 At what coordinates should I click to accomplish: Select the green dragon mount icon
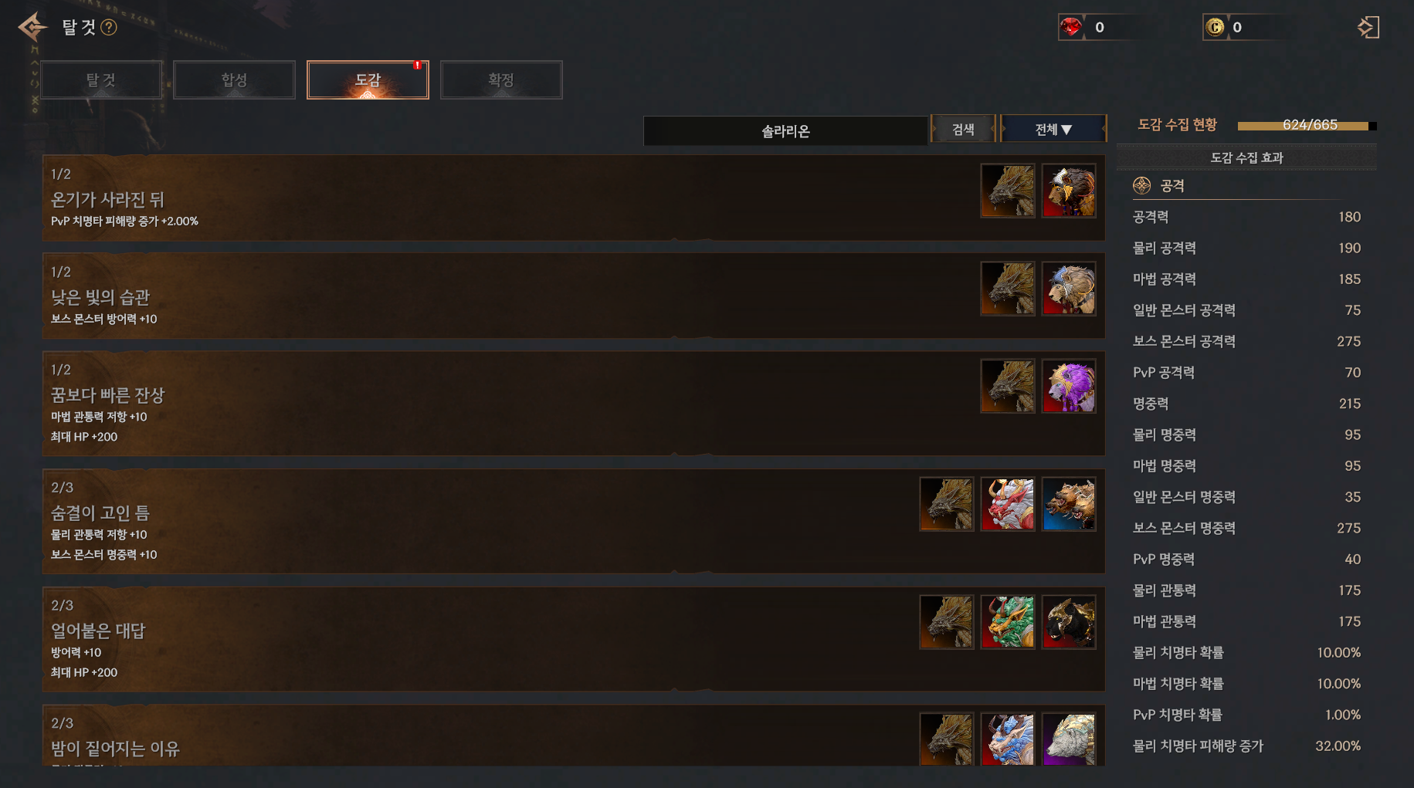coord(1008,622)
